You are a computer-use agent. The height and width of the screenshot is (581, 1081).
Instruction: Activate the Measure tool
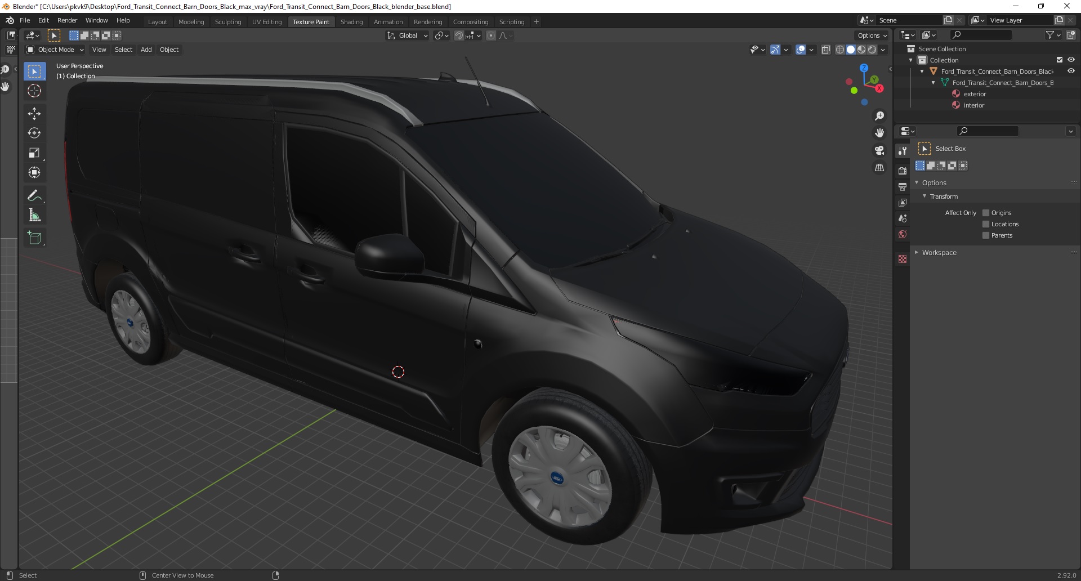pos(34,216)
